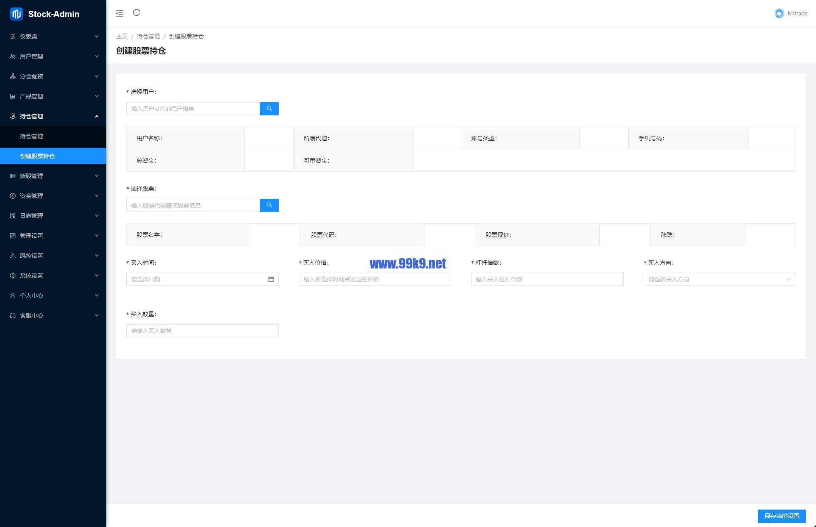Open 个人中心 sidebar menu
This screenshot has width=816, height=527.
click(x=53, y=295)
